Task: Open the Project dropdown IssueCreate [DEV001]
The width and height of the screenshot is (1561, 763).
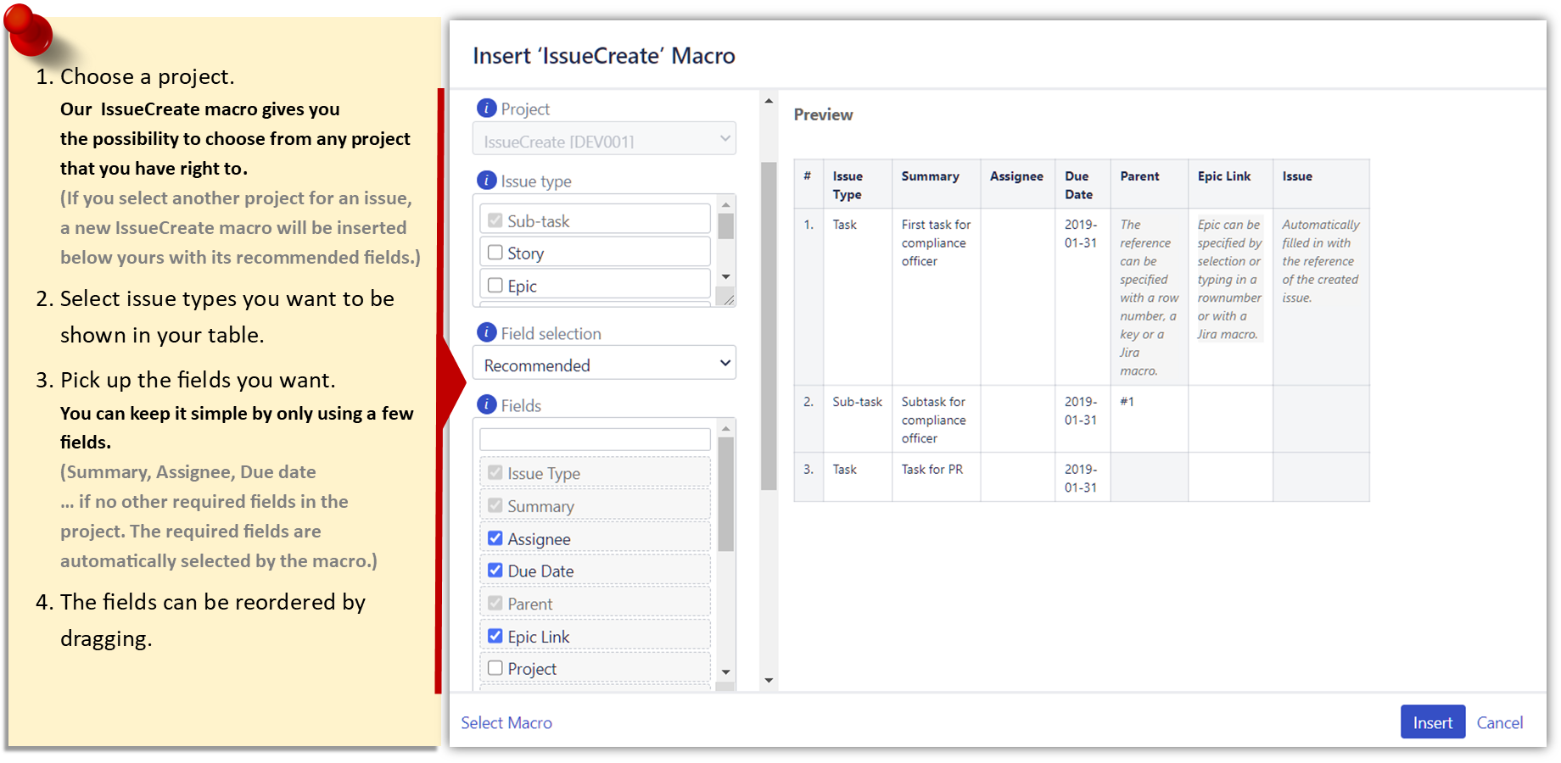Action: tap(604, 140)
